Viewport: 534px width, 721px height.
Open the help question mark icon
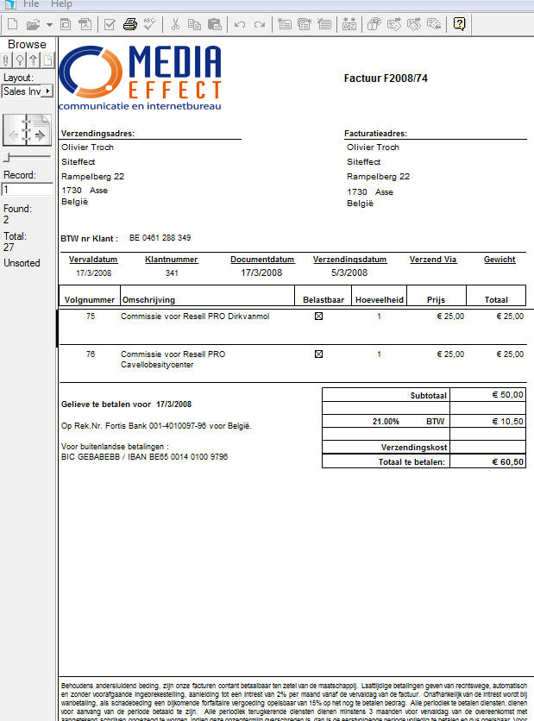click(459, 24)
